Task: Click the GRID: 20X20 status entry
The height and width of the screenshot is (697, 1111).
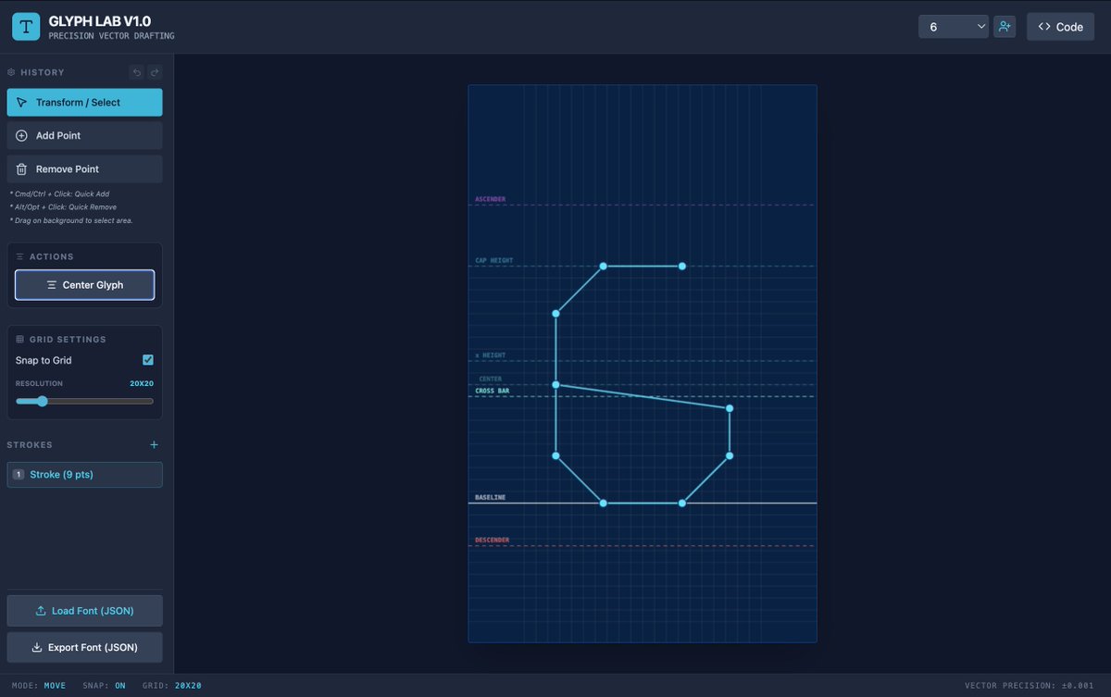Action: (172, 686)
